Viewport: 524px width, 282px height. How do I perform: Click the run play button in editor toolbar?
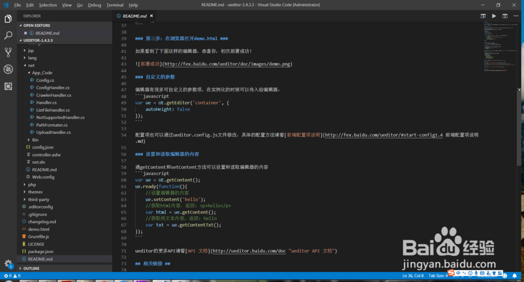(x=494, y=16)
